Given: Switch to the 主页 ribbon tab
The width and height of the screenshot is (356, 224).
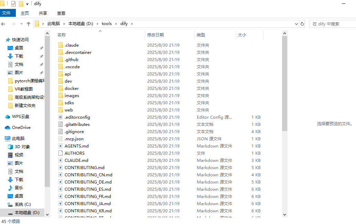Looking at the screenshot, I should pos(25,13).
